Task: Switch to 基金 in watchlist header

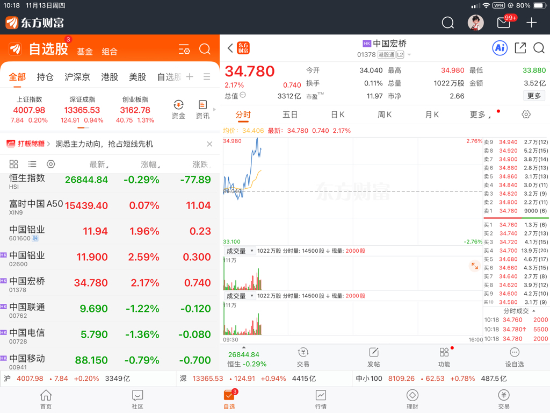Action: click(x=85, y=52)
